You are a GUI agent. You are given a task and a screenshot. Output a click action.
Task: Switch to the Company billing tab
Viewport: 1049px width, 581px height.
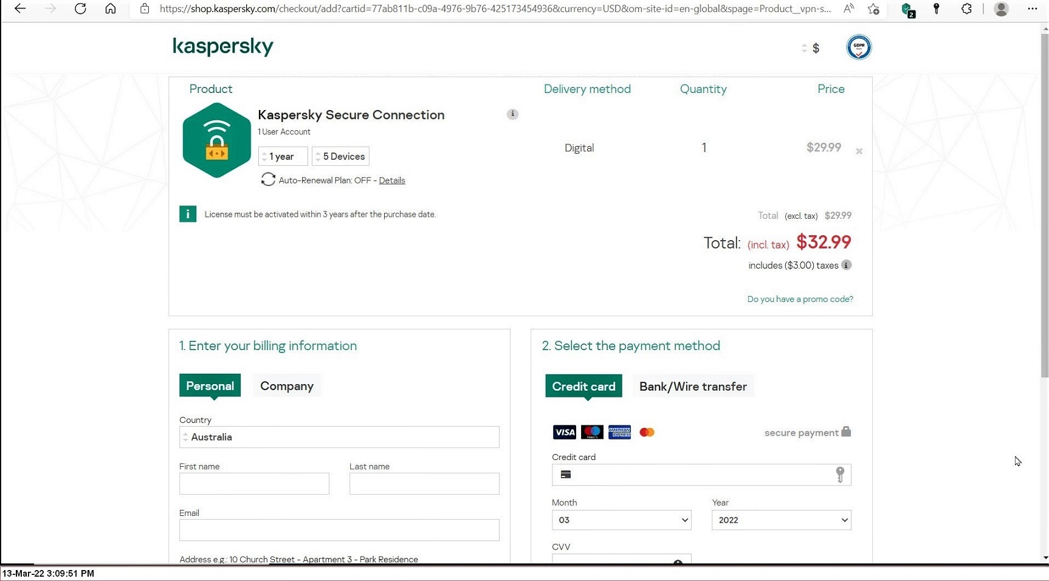click(287, 386)
